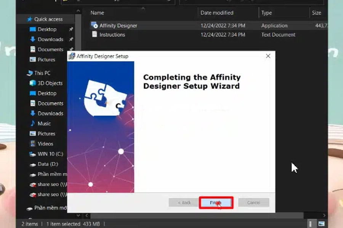
Task: Click the pin icon next to Downloads
Action: (71, 39)
